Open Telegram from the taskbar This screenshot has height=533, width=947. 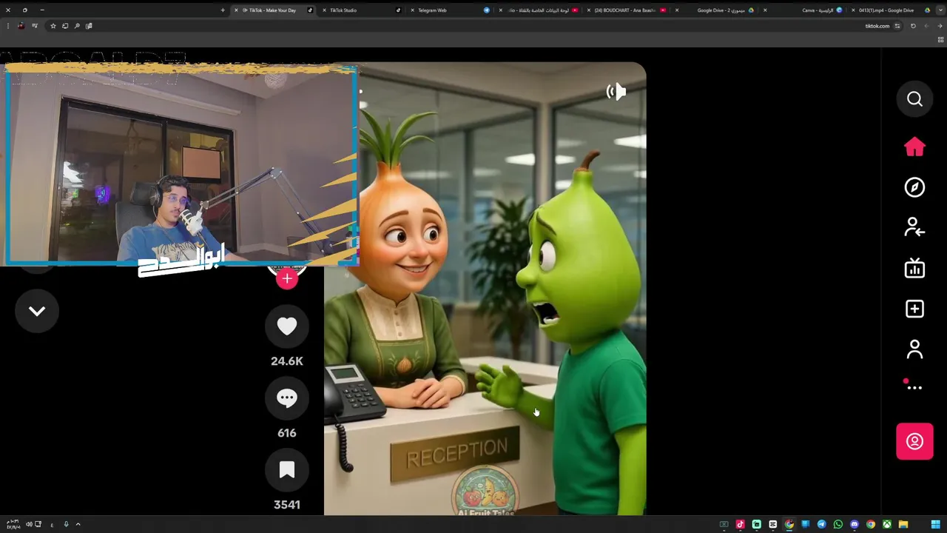tap(821, 525)
